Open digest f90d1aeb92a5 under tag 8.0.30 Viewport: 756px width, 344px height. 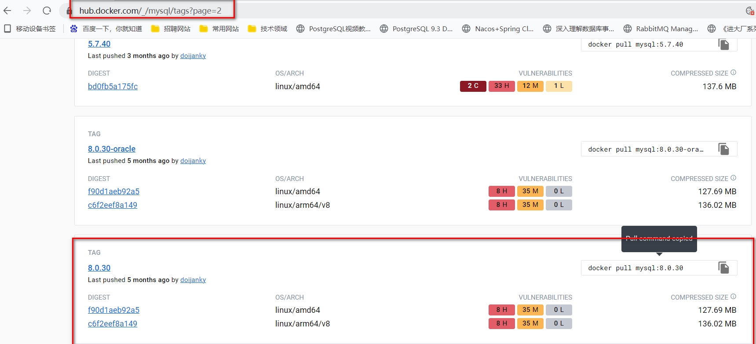click(113, 310)
